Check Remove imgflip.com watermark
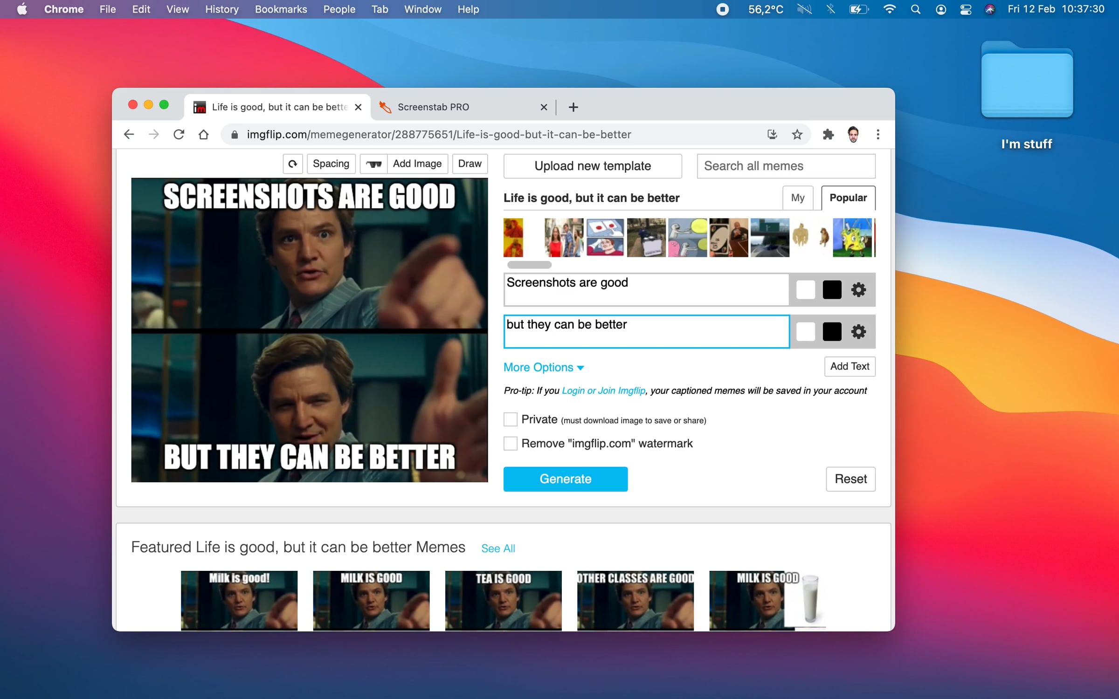The height and width of the screenshot is (699, 1119). 511,443
